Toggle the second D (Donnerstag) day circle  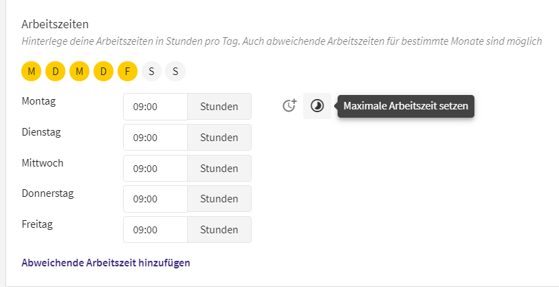pyautogui.click(x=103, y=72)
